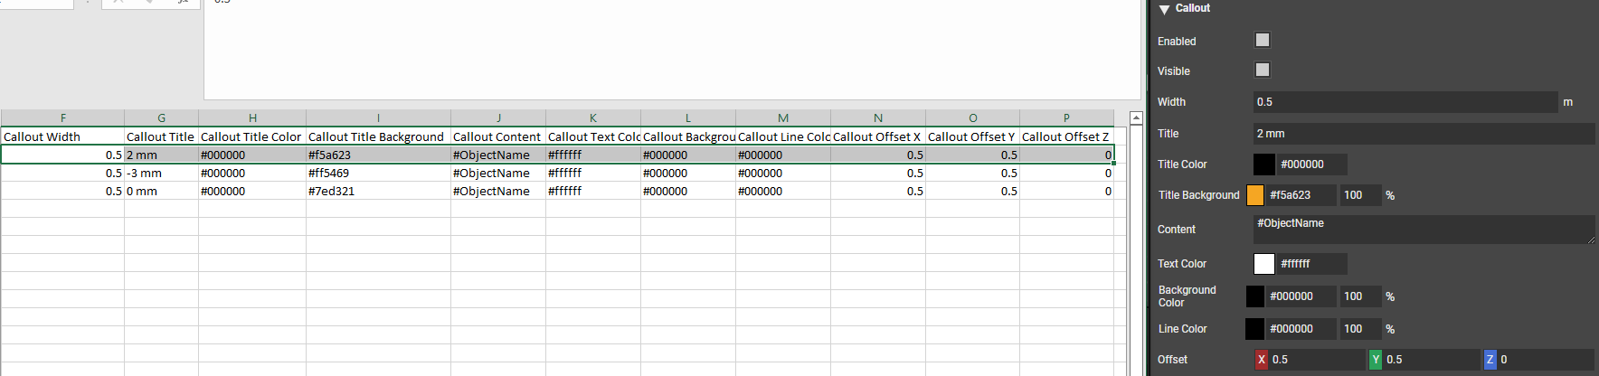Screen dimensions: 1599x376
Task: Edit the Offset Y value 0.5 field
Action: tap(1431, 360)
